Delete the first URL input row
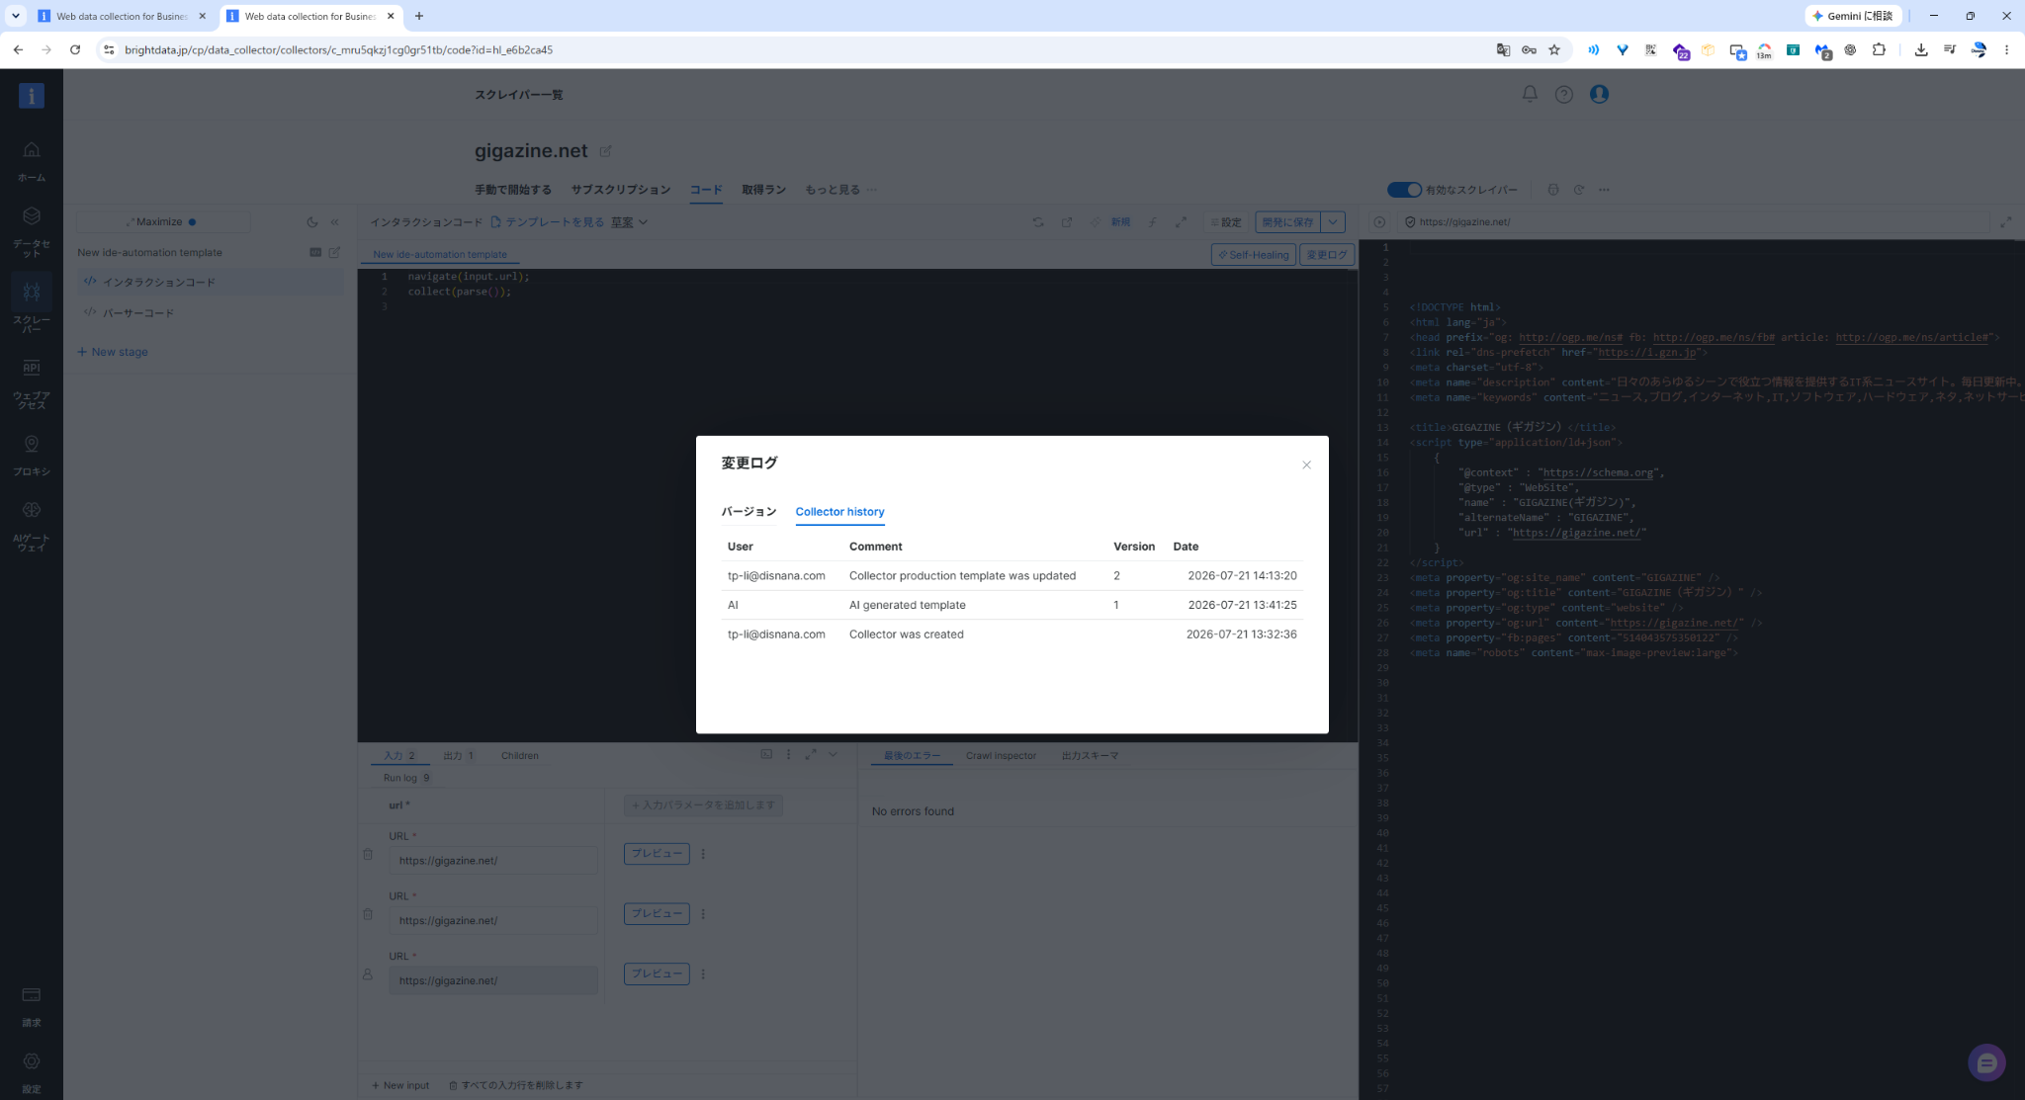The image size is (2025, 1100). pos(368,855)
